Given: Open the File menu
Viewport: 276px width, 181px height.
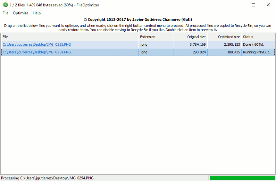Looking at the screenshot, I should tap(5, 13).
